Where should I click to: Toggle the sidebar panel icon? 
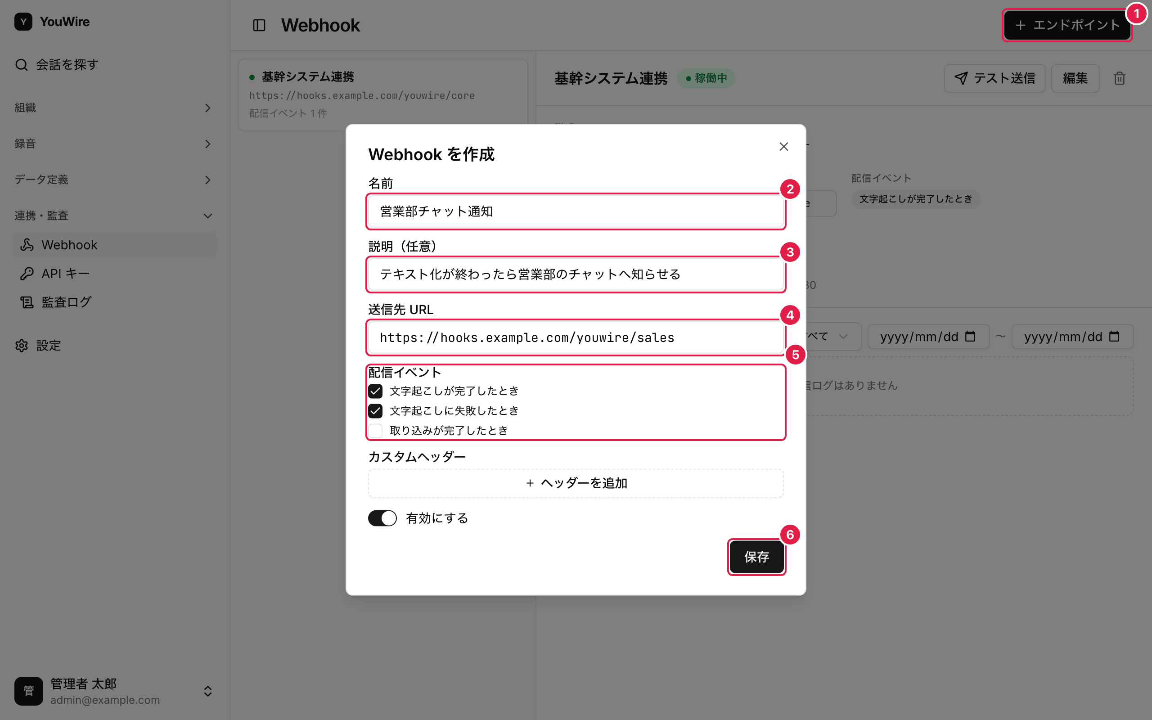click(259, 25)
